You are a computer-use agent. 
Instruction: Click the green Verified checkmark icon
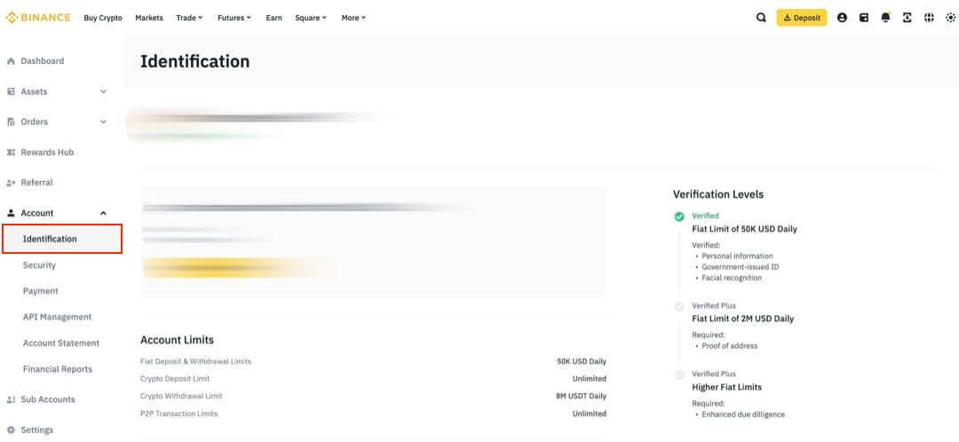click(679, 216)
